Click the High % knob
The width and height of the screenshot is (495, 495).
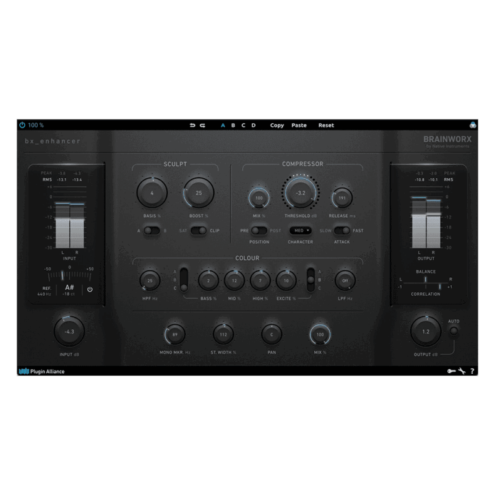260,280
